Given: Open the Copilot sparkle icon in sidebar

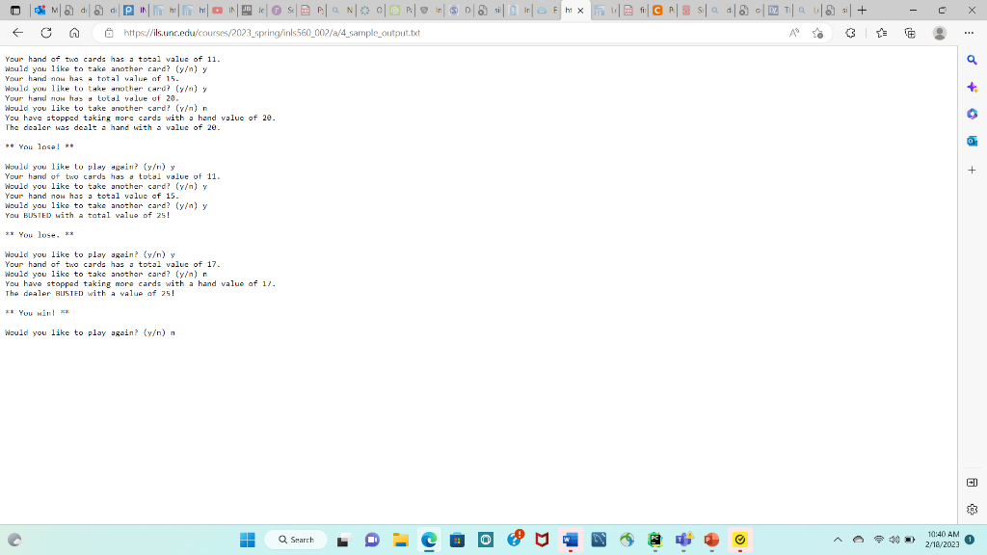Looking at the screenshot, I should tap(971, 87).
